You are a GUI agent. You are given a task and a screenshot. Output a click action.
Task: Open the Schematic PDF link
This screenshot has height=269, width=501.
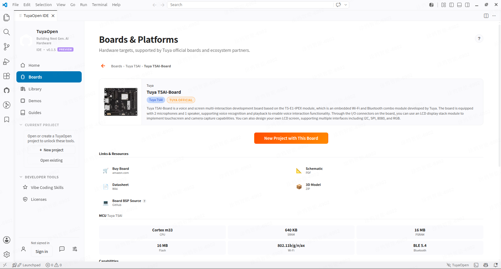click(310, 170)
